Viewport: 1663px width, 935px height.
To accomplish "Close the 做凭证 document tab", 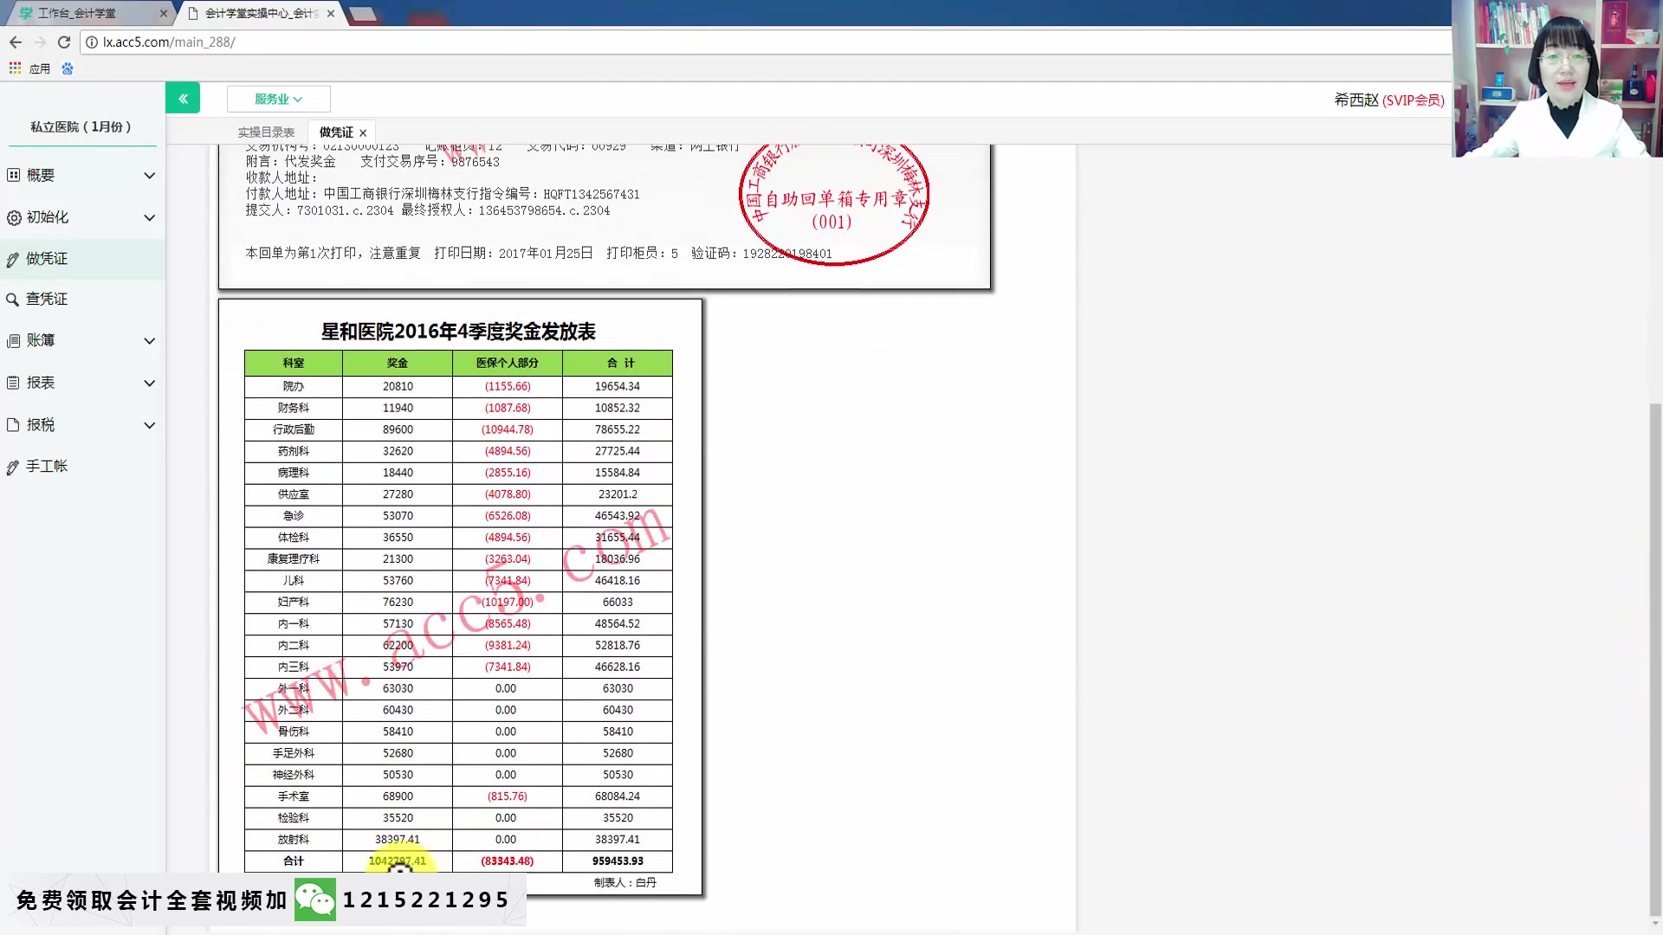I will [x=363, y=132].
